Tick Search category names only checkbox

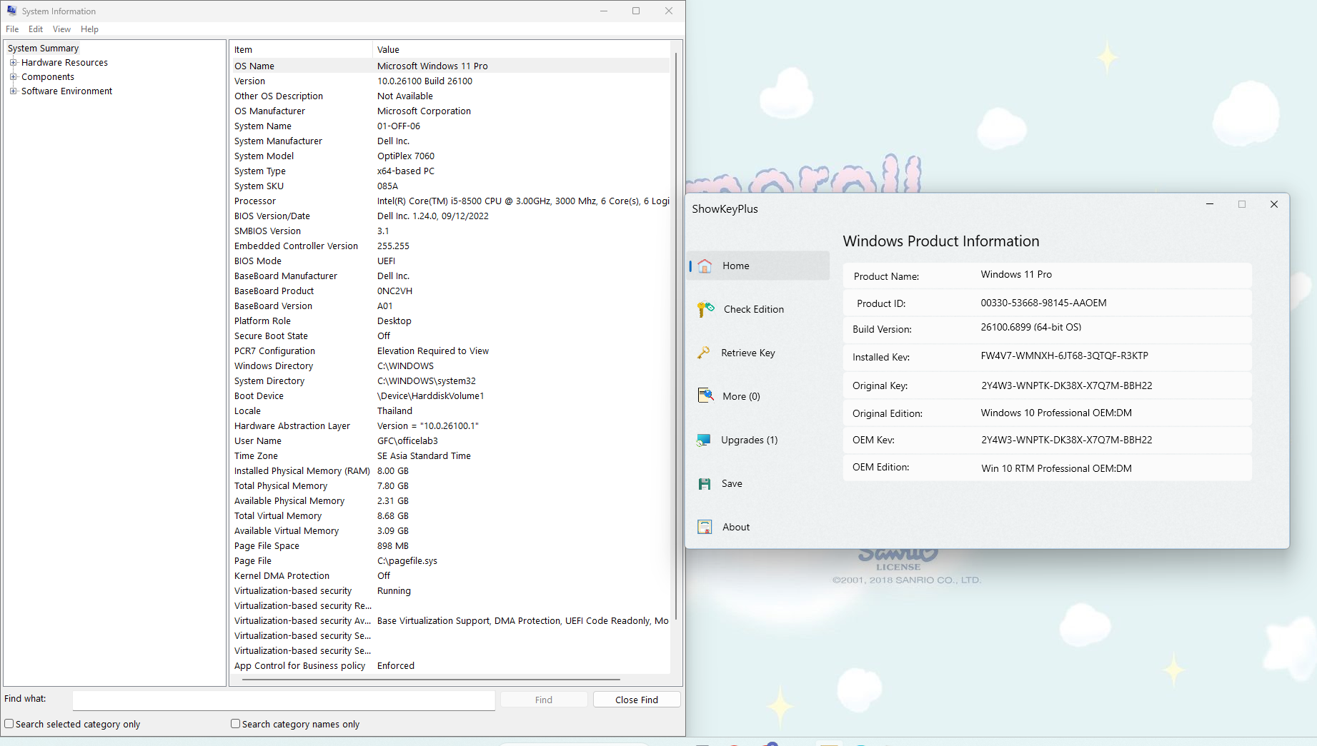click(x=235, y=724)
